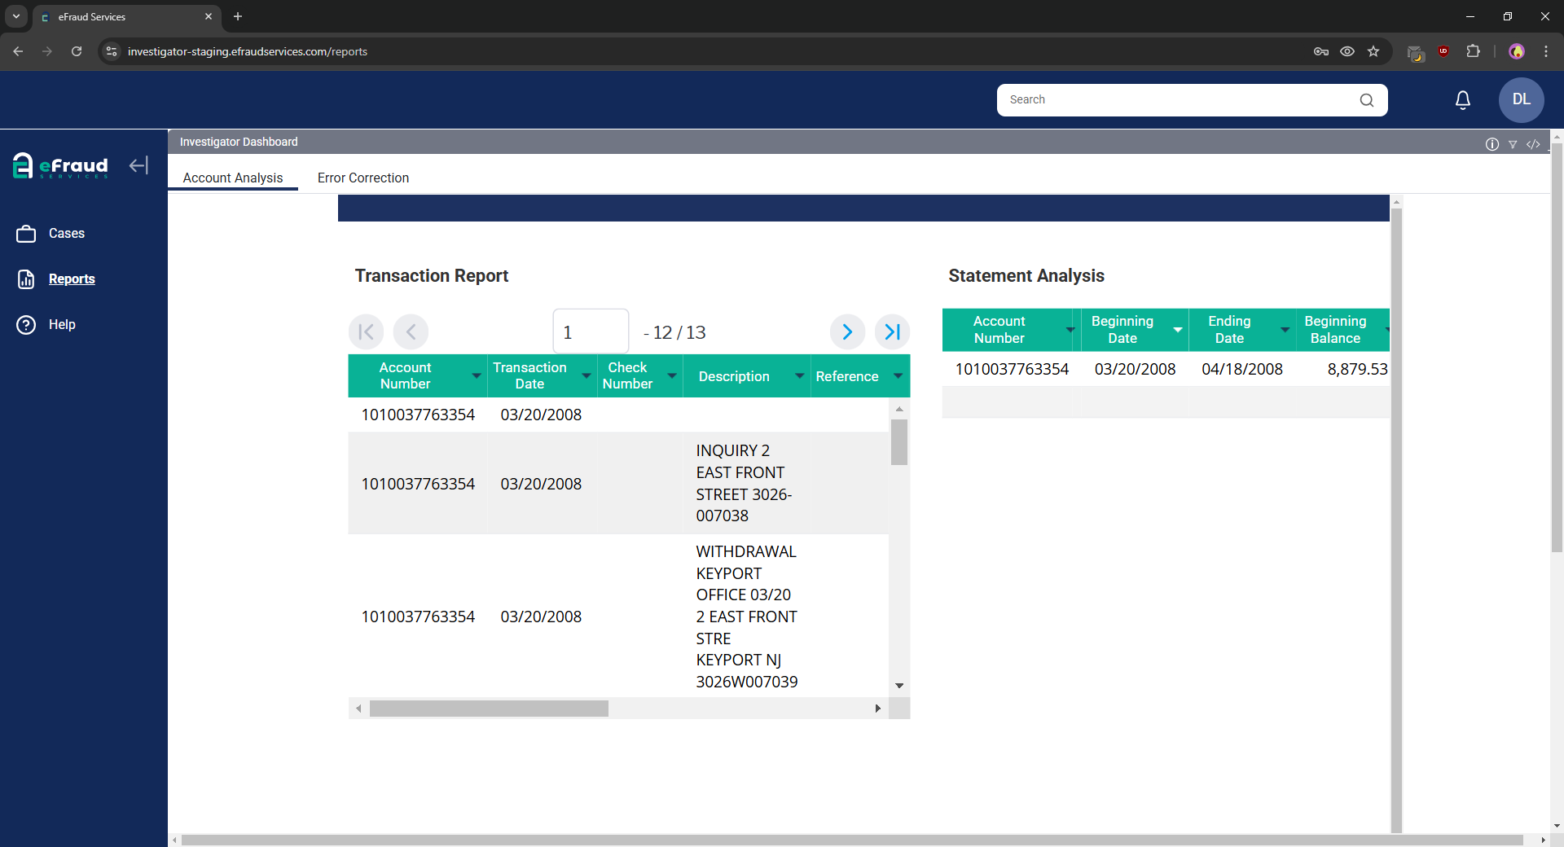Click the Description column header label

tap(734, 376)
